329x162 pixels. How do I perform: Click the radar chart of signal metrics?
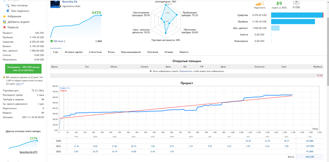[x=166, y=21]
